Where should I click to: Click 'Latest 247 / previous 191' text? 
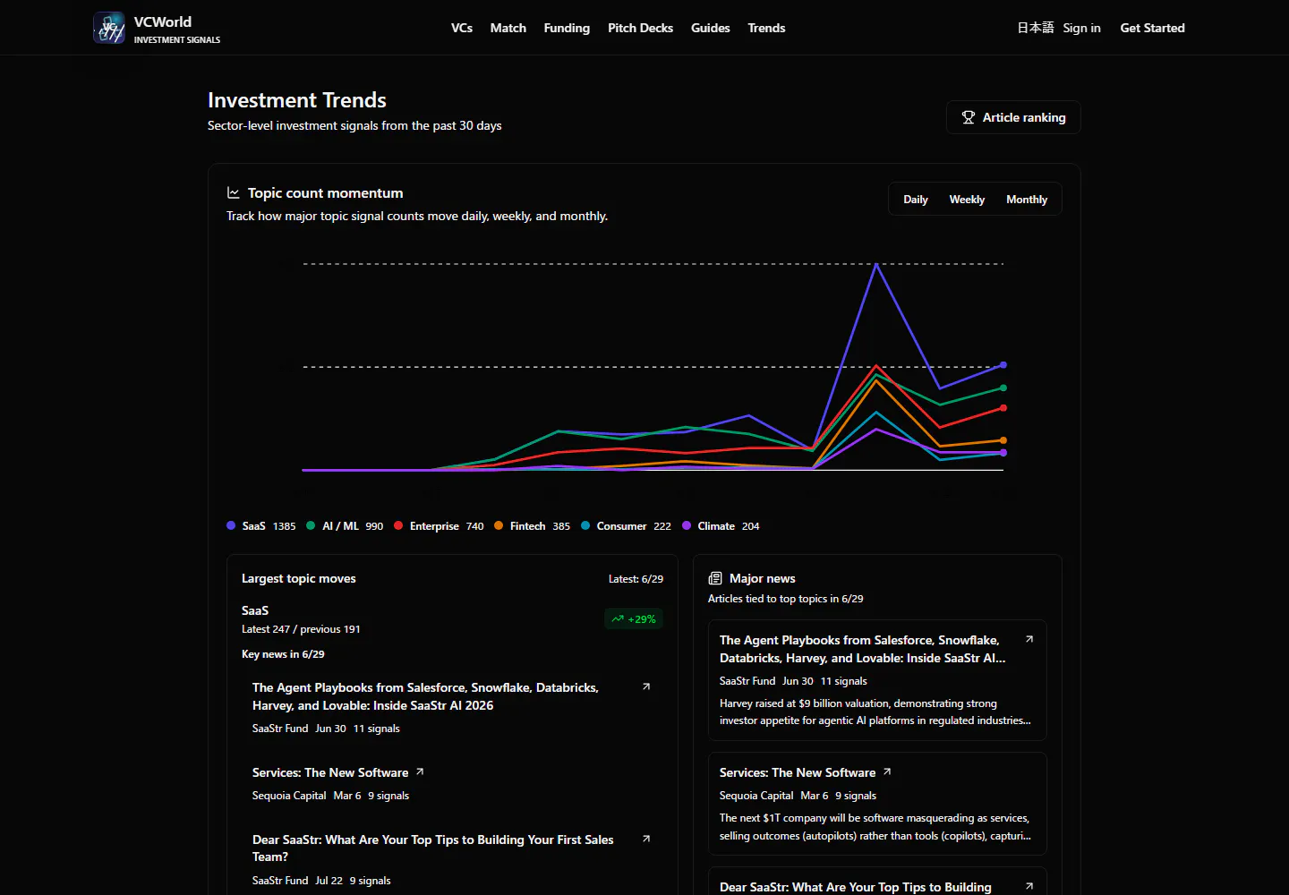(x=301, y=629)
